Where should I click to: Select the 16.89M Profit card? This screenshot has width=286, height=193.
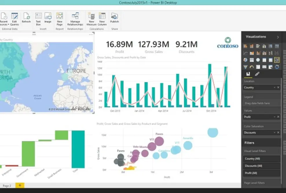point(119,47)
